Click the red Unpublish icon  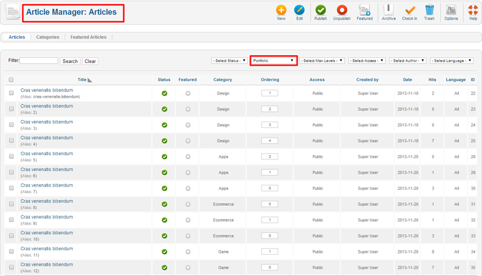[342, 11]
